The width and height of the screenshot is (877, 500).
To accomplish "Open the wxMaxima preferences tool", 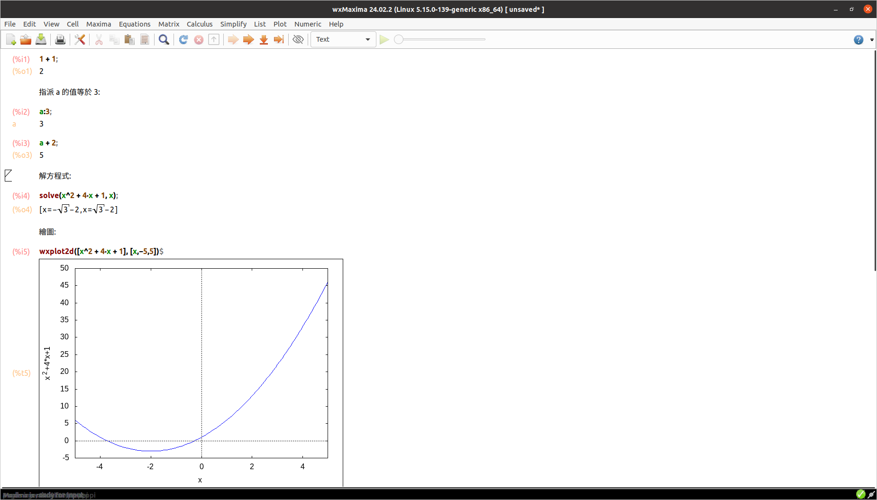I will tap(80, 39).
